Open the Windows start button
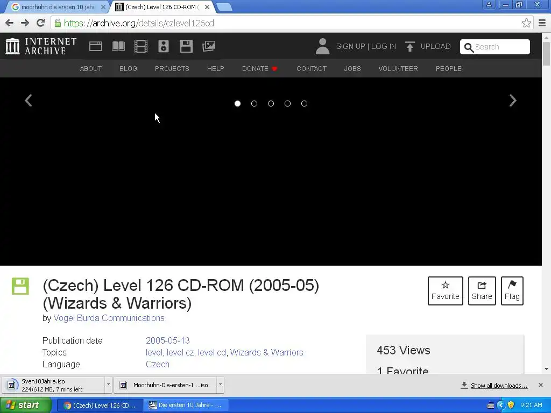Screen dimensions: 551x413 [x=26, y=405]
